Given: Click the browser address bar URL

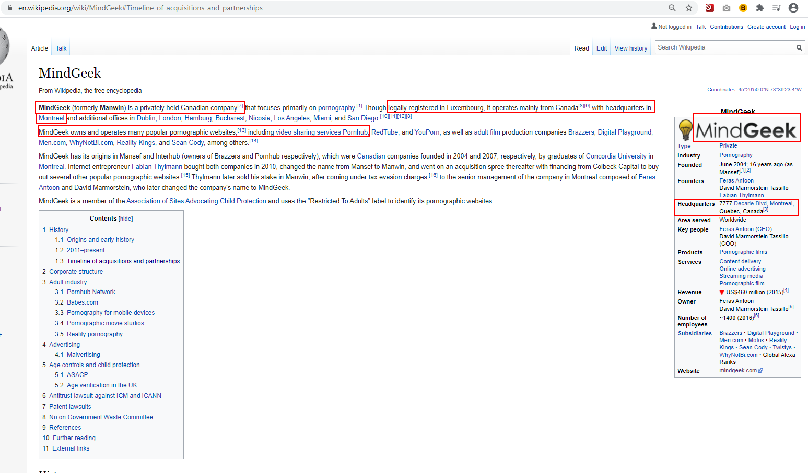Looking at the screenshot, I should pyautogui.click(x=140, y=8).
